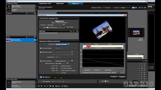Remove the selected action with the minus icon
161x90 pixels.
[74, 31]
